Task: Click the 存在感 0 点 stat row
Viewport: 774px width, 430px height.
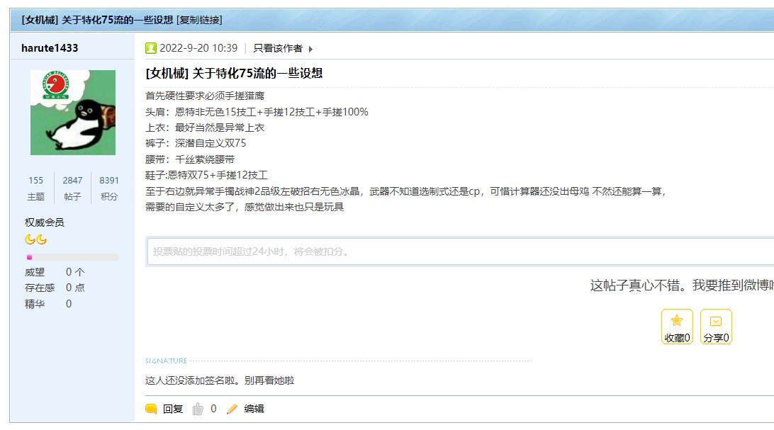Action: click(55, 288)
